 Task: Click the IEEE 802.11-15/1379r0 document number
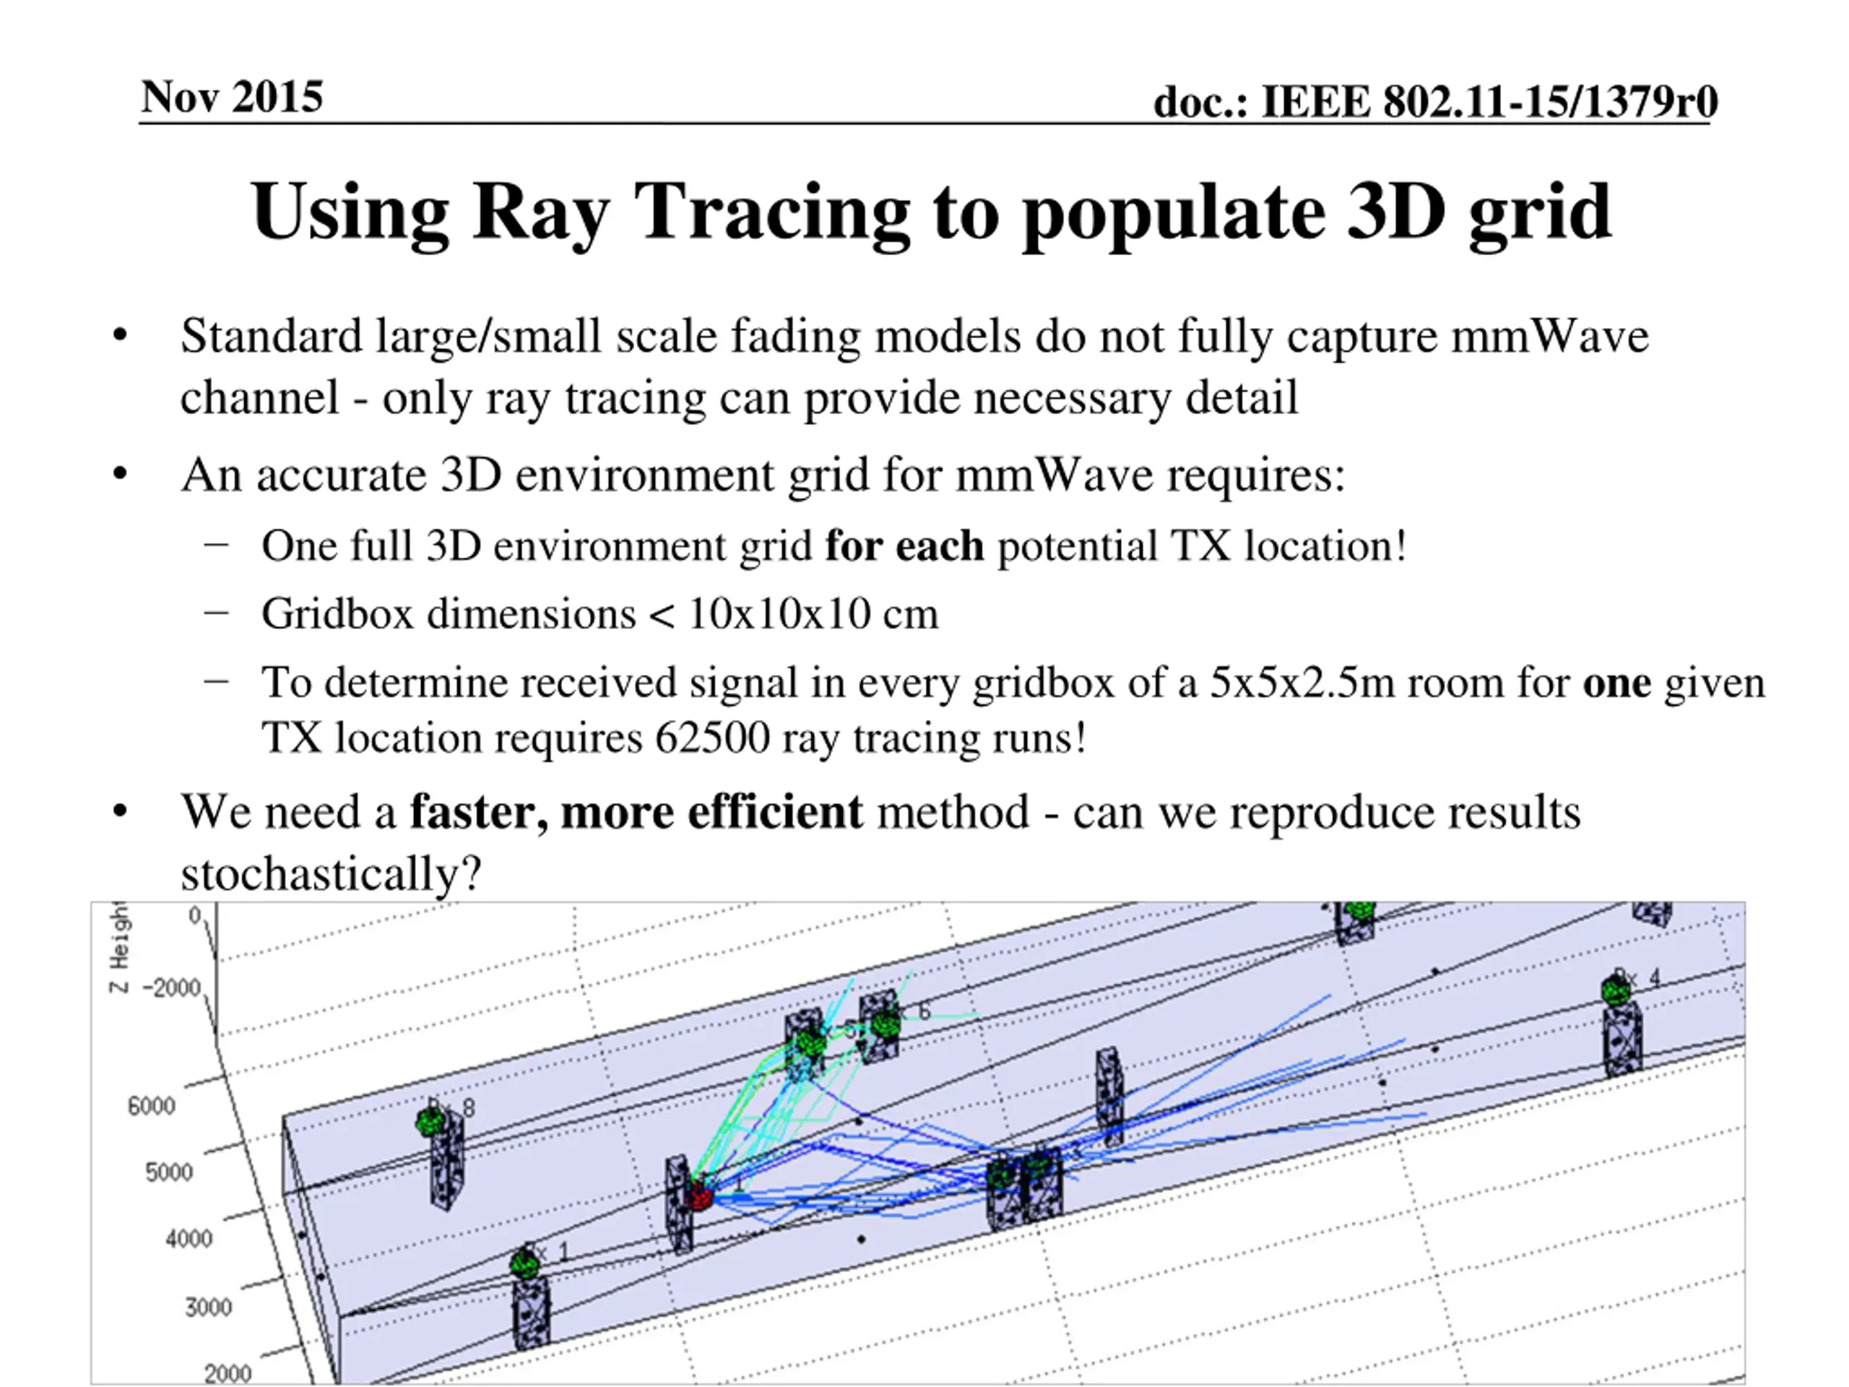pos(1434,102)
